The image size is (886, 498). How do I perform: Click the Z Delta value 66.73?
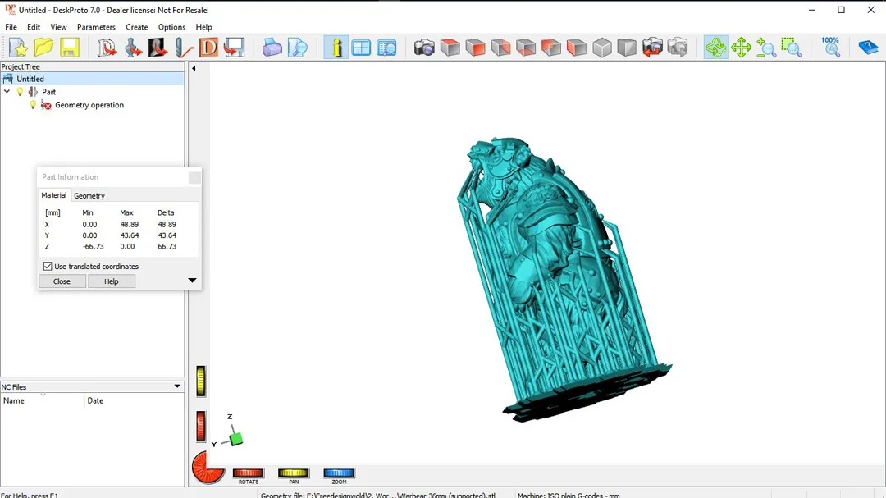click(167, 246)
